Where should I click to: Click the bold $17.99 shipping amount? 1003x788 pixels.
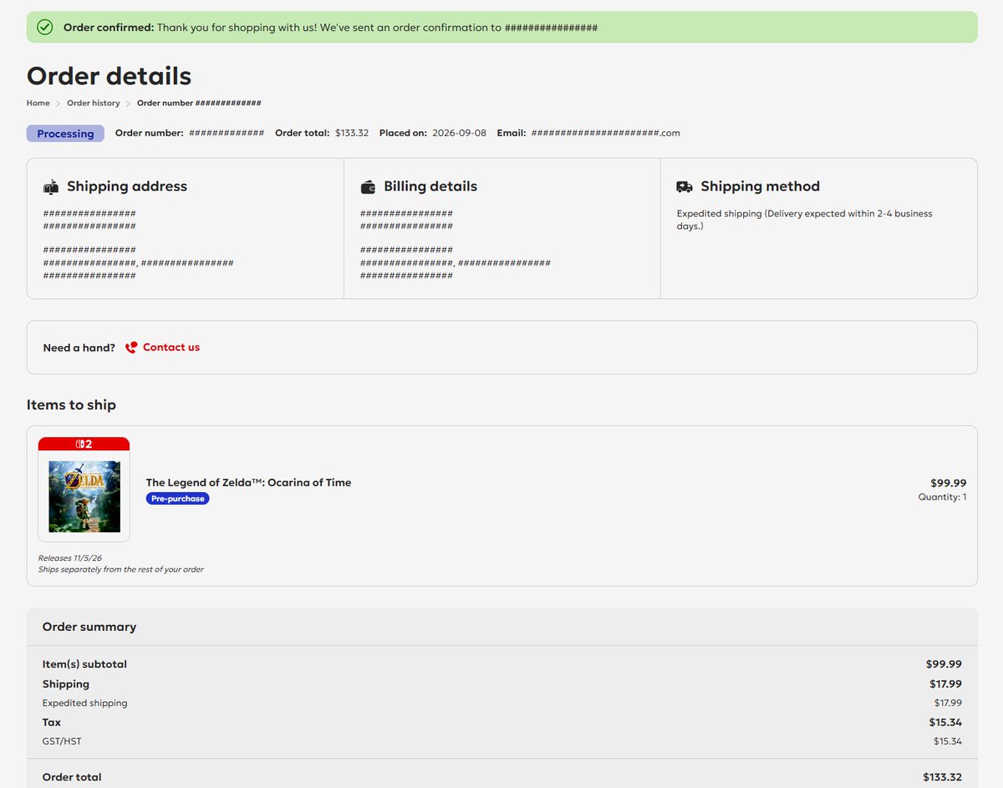945,684
